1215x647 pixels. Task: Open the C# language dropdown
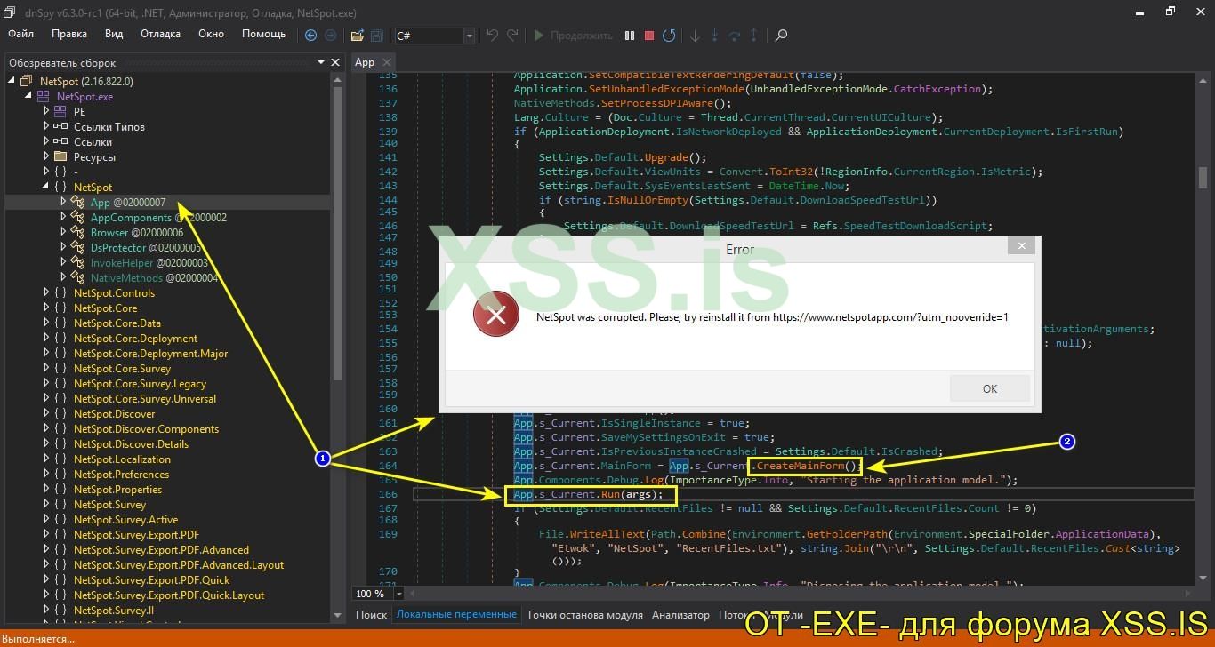click(x=469, y=36)
